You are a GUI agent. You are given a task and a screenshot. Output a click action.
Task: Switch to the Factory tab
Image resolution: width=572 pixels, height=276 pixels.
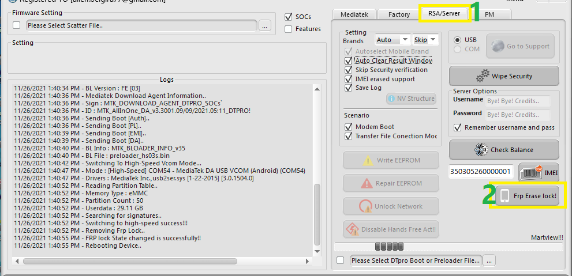(x=399, y=14)
